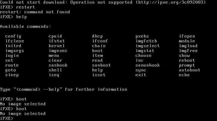This screenshot has height=121, width=217.
Task: Click the ipxe.org error URL
Action: click(171, 2)
